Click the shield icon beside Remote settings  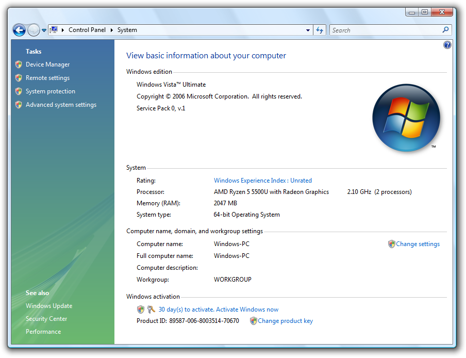(x=19, y=77)
